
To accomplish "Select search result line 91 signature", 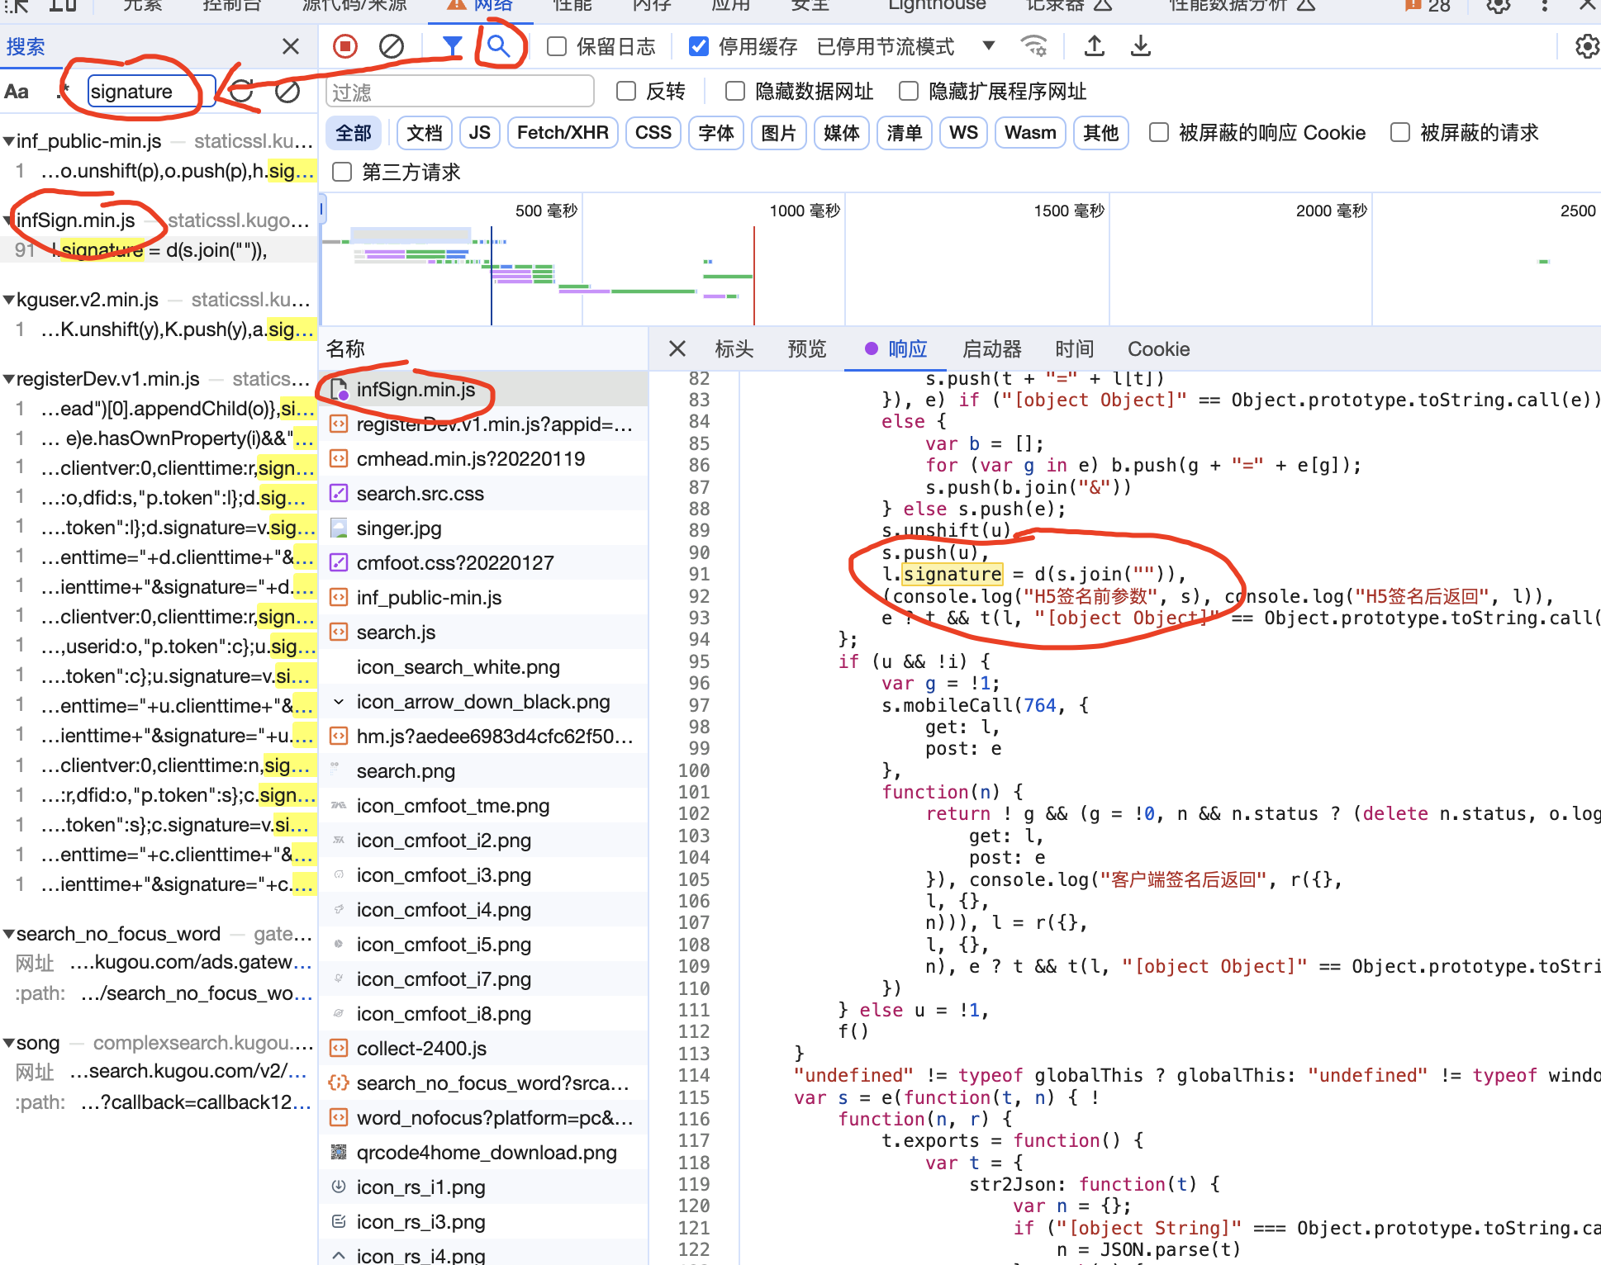I will 159,250.
